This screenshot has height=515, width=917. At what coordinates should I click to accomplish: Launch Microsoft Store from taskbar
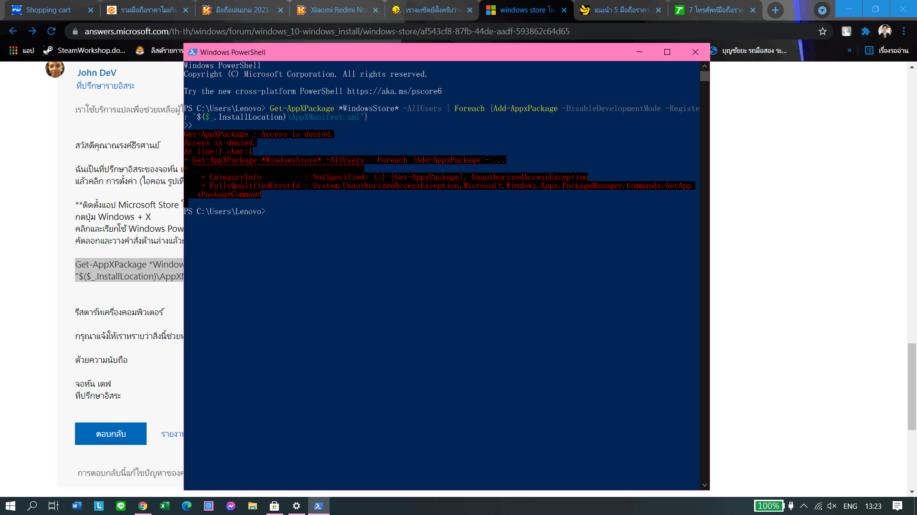click(274, 506)
